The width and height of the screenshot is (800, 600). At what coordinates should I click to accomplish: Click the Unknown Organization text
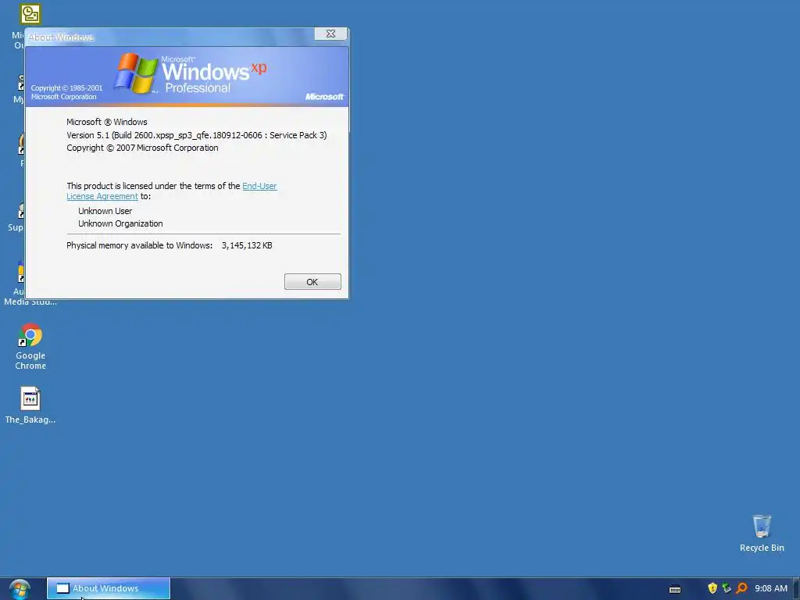point(120,223)
